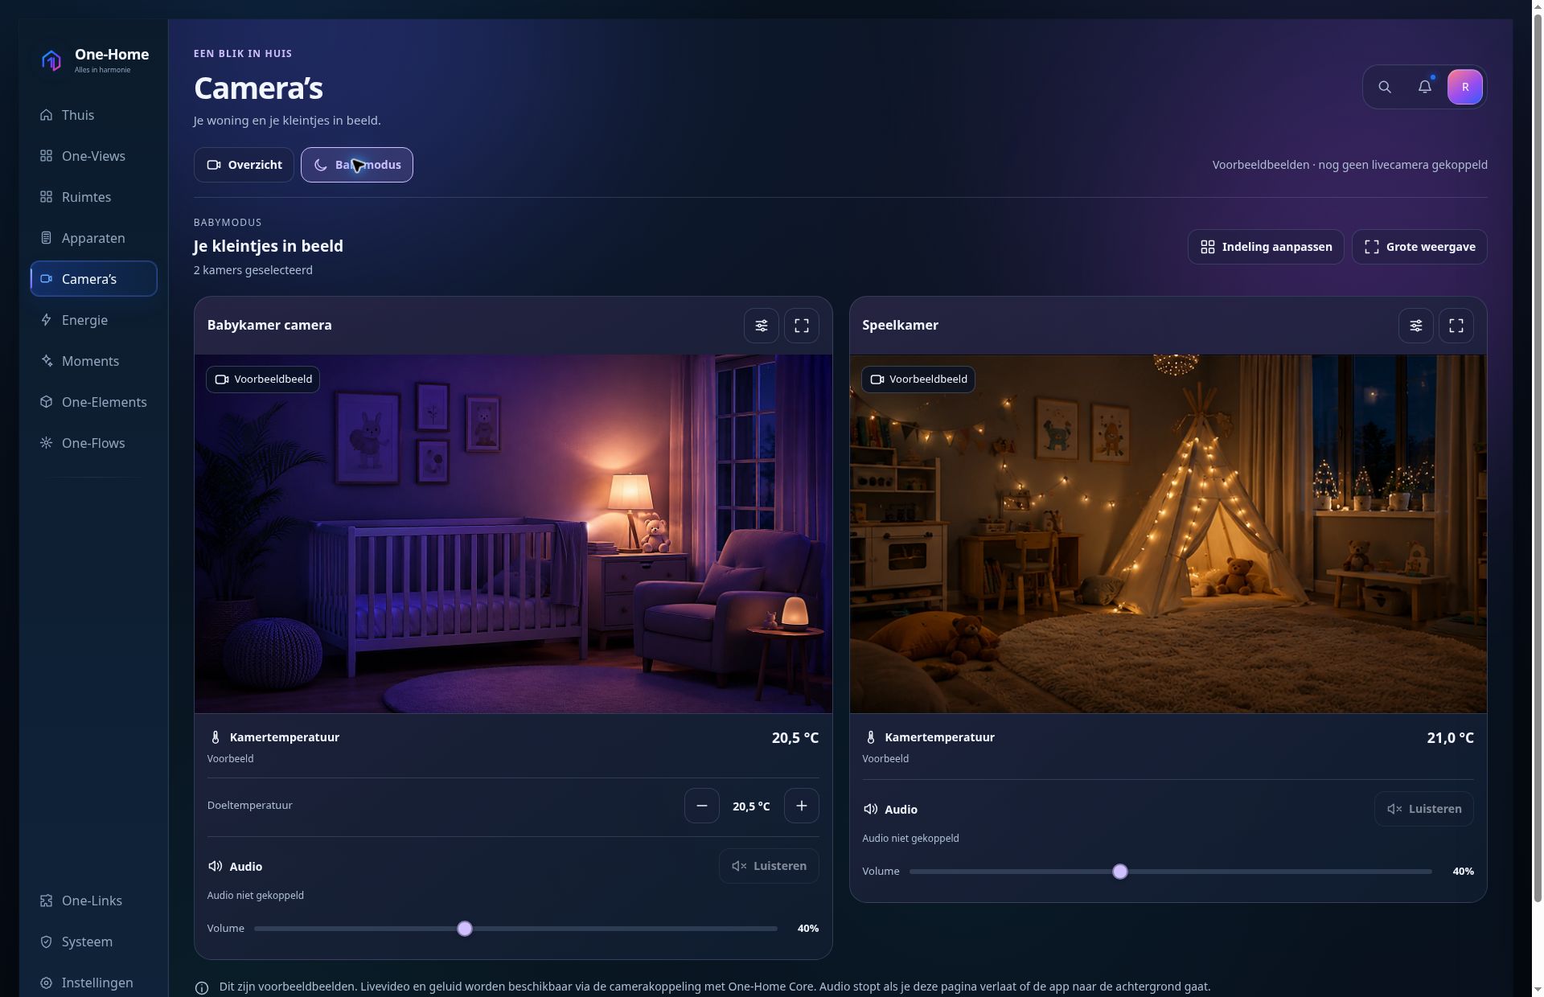Click the info icon beside the footer note
Screen dimensions: 1544x997
pyautogui.click(x=202, y=987)
